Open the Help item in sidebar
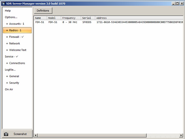185x139 pixels. (8, 10)
